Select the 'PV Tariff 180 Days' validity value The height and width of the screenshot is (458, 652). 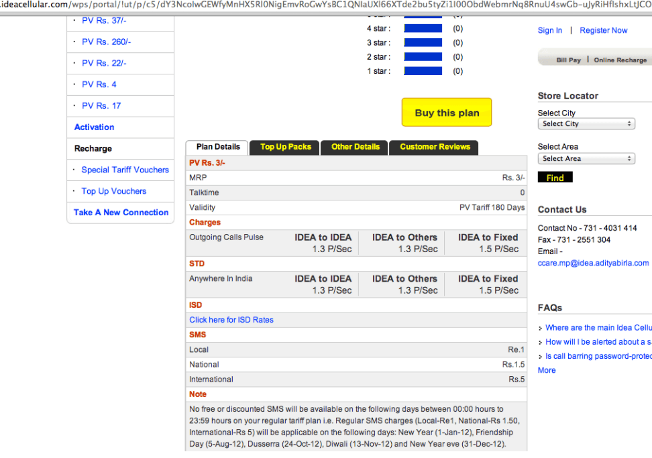tap(492, 207)
